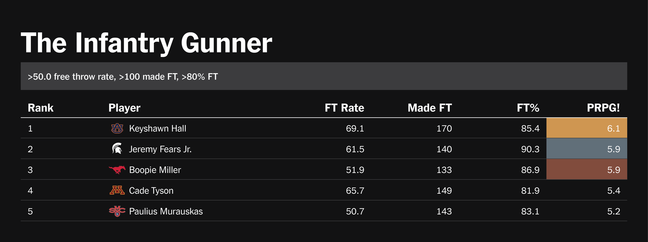Click the Michigan State Spartan helmet logo
This screenshot has height=242, width=648.
pos(117,149)
